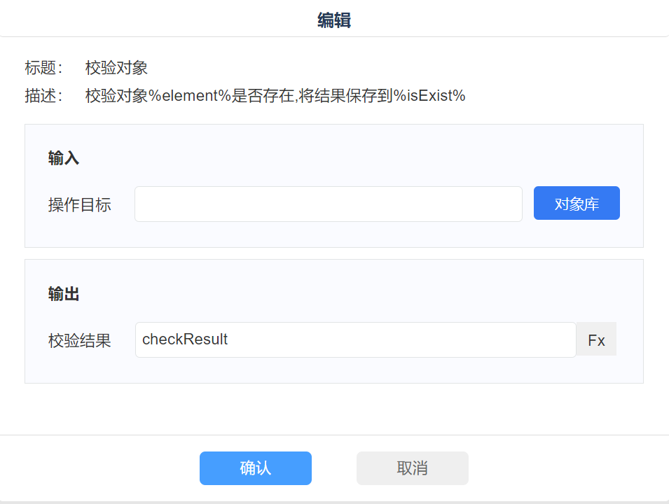
Task: Select the 标题 field label
Action: point(43,68)
